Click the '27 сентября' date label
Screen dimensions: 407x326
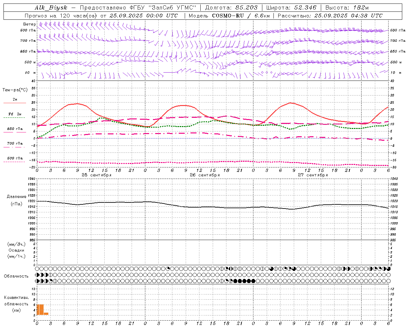313,175
